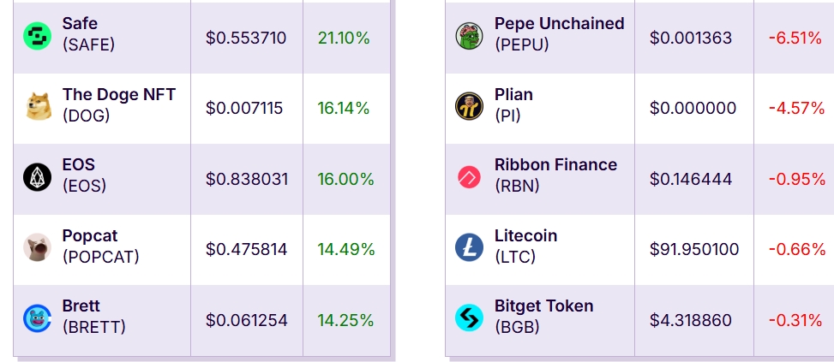Click the Pepe Unchained frog icon

click(469, 36)
